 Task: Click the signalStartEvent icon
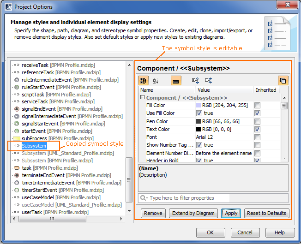tap(17, 124)
